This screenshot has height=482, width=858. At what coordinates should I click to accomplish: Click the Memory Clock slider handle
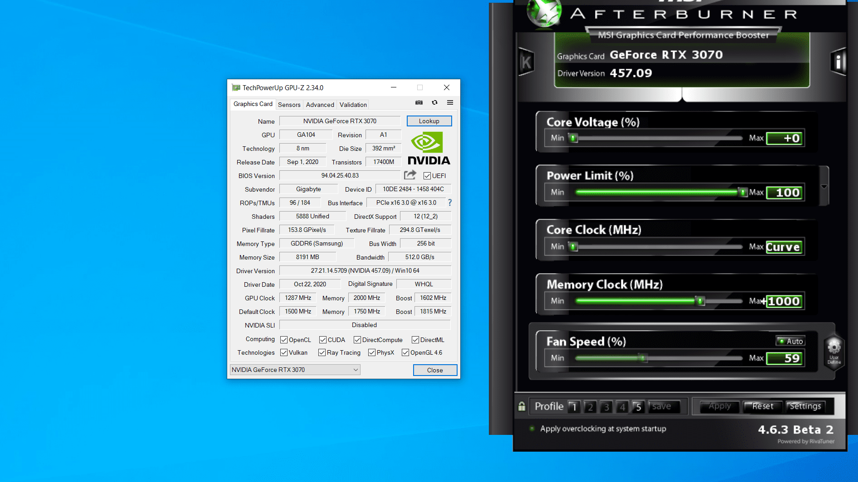pos(701,301)
